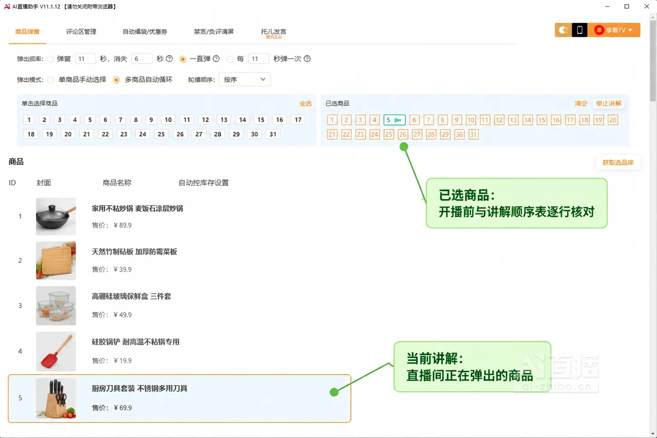Viewport: 657px width, 438px height.
Task: Open the 轮播顺序 按序 dropdown
Action: (245, 80)
